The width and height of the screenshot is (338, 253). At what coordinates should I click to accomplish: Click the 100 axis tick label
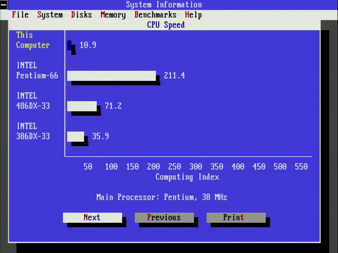point(111,167)
